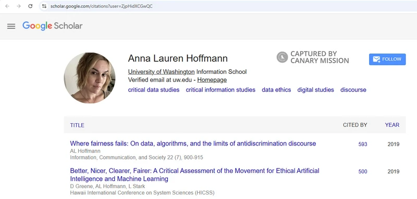Open the University of Washington link

pos(161,72)
